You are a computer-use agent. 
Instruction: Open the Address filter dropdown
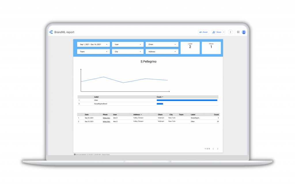[x=162, y=52]
